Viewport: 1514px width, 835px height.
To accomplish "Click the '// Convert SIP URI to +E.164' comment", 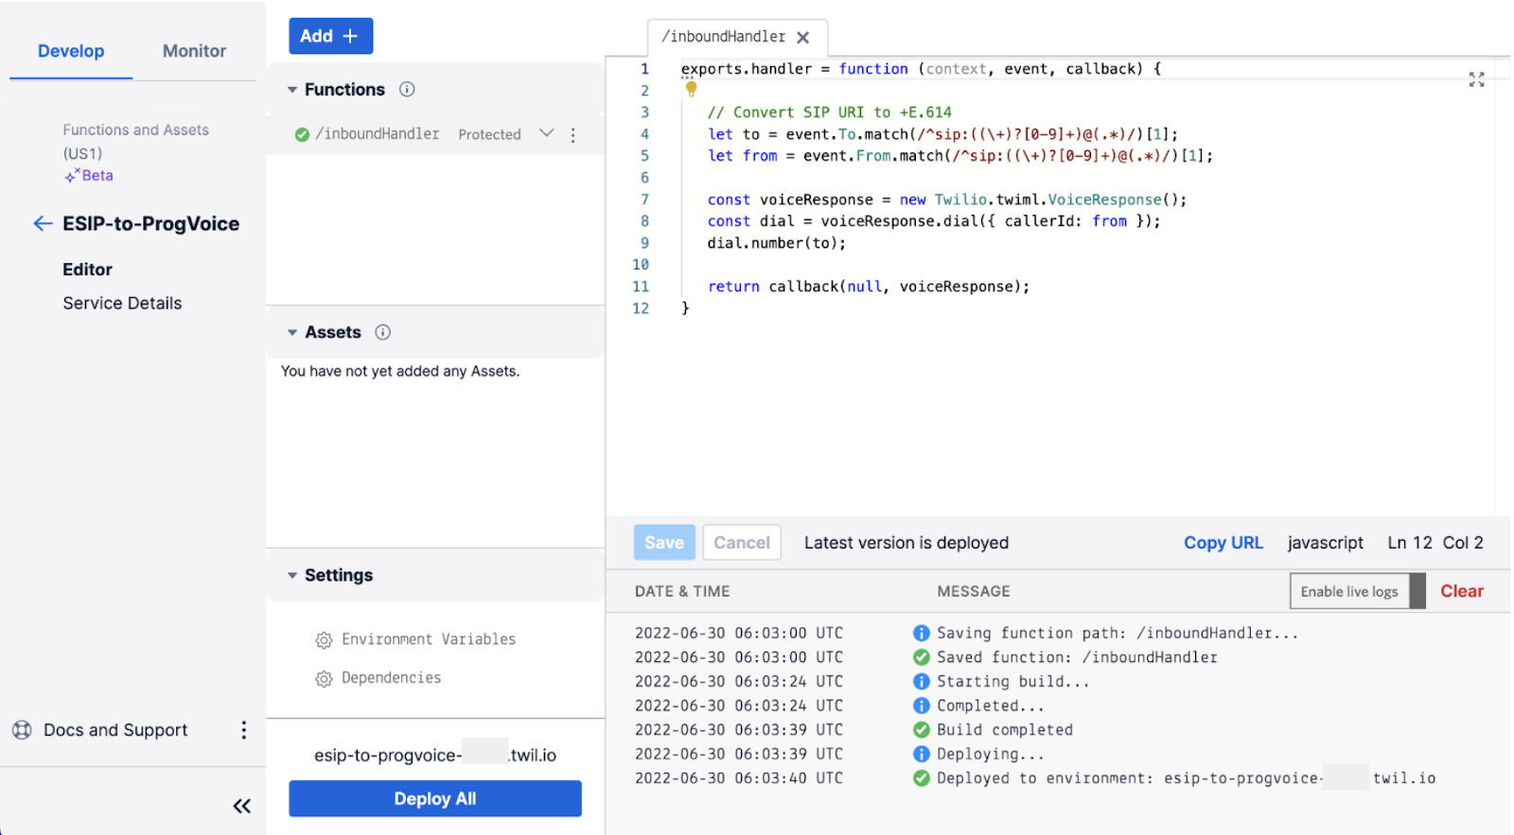I will coord(829,113).
